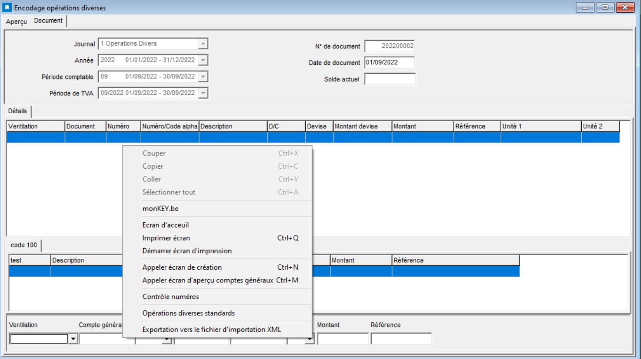Click the D/C column header
This screenshot has height=359, width=641.
[x=286, y=126]
